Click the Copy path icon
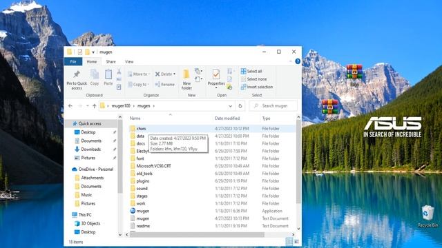The width and height of the screenshot is (442, 248). point(119,79)
